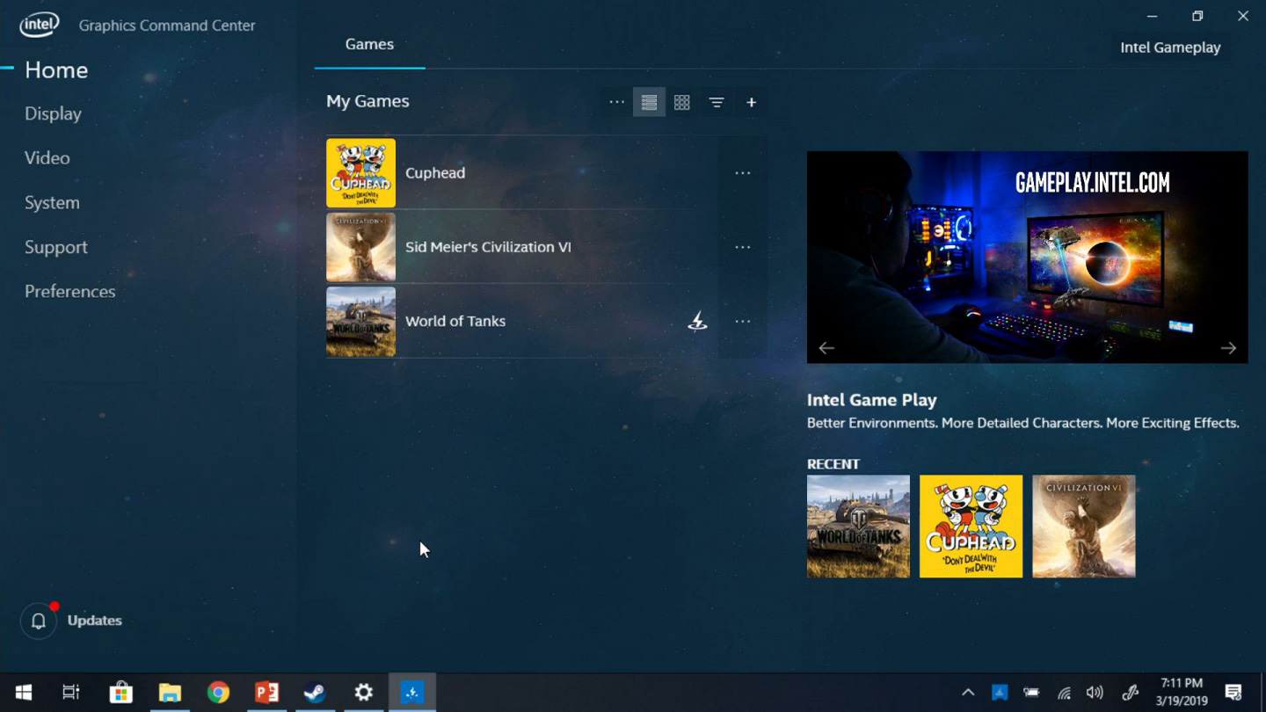Navigate to the System page
This screenshot has height=712, width=1266.
(x=52, y=203)
